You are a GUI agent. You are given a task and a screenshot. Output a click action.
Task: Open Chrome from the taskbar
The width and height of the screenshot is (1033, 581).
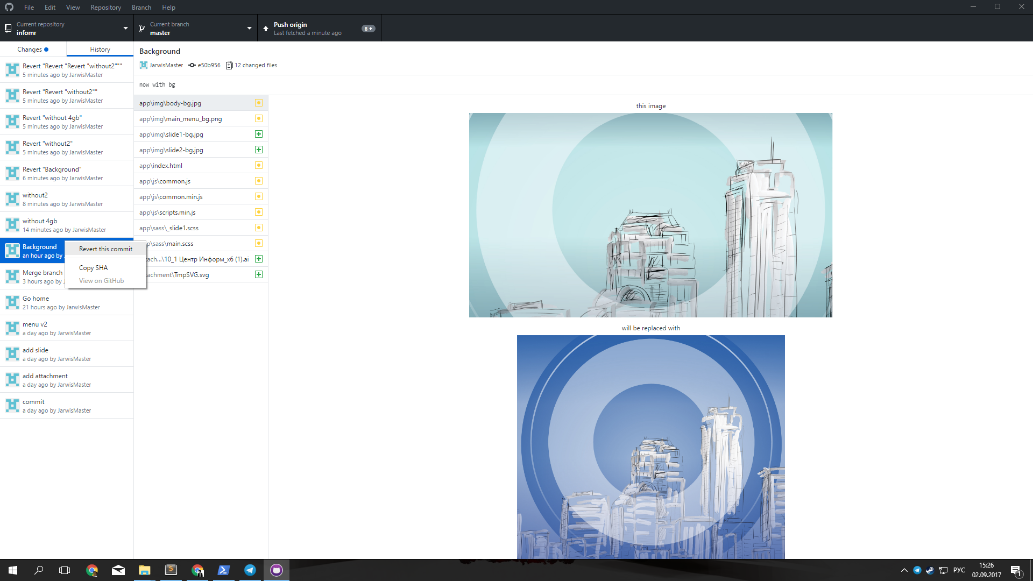coord(92,570)
